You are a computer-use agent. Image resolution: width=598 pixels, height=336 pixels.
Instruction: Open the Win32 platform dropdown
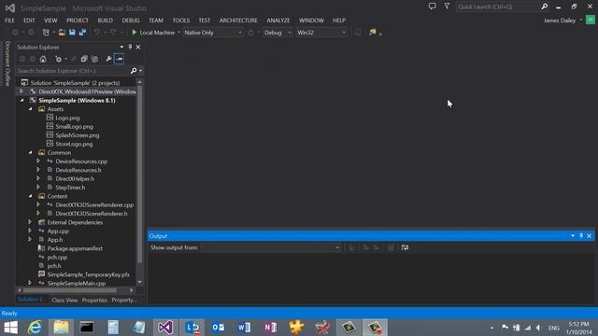point(321,33)
